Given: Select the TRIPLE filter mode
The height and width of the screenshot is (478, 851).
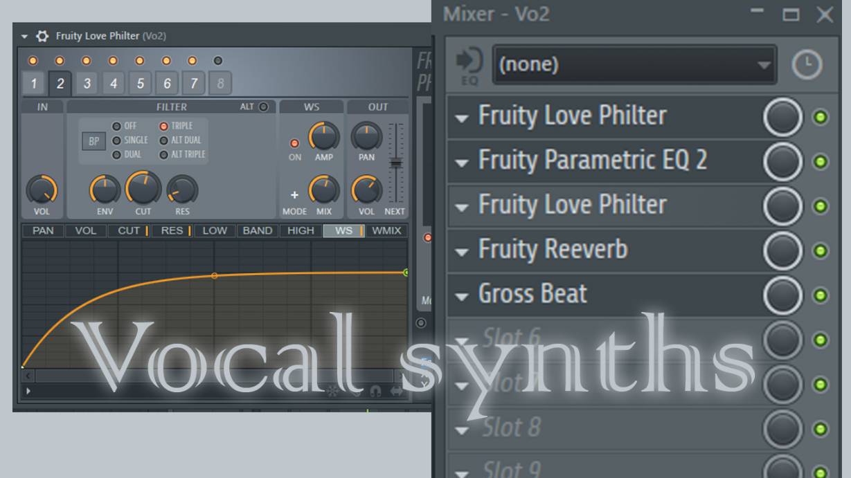Looking at the screenshot, I should [163, 127].
